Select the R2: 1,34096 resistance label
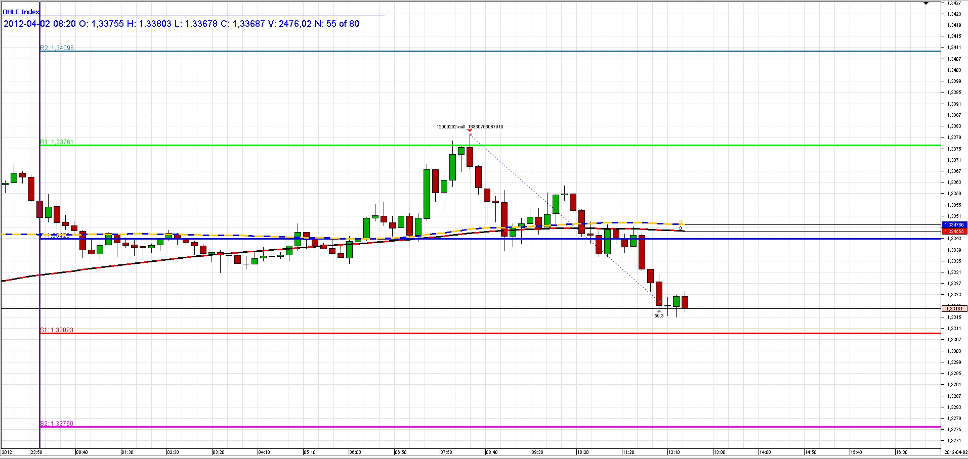Viewport: 968px width, 459px height. click(x=57, y=48)
